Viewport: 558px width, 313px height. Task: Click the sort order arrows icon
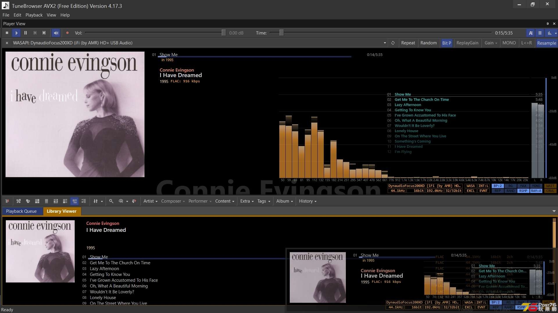[95, 201]
